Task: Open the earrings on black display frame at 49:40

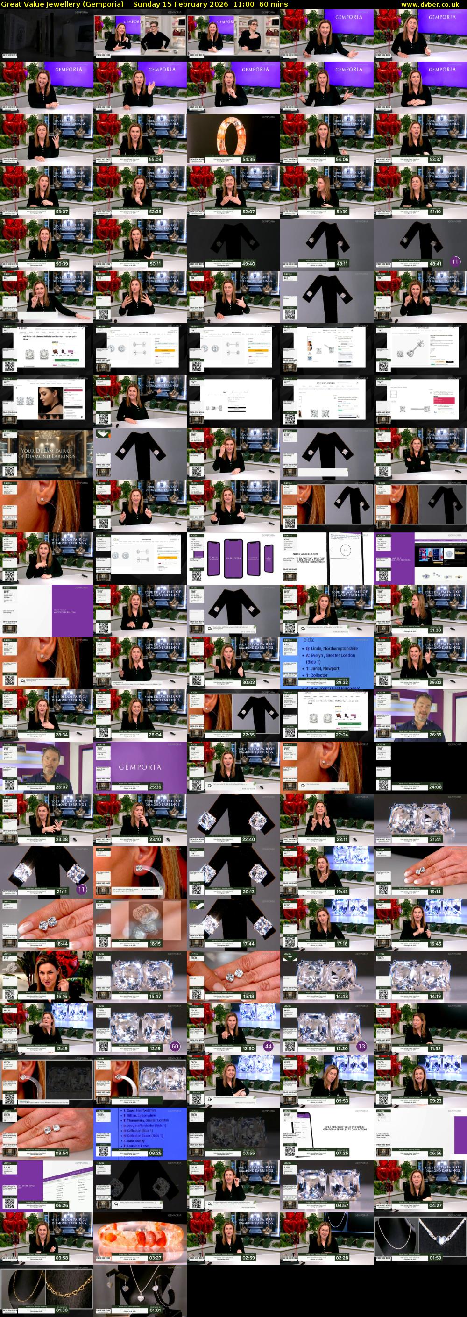Action: point(233,243)
